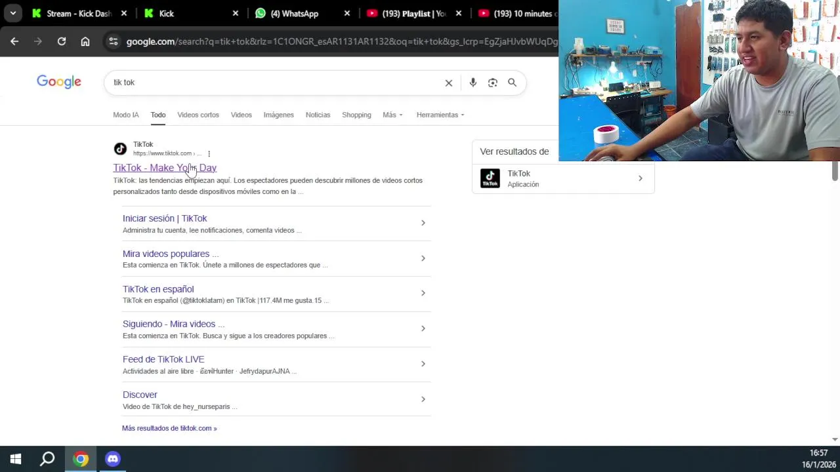
Task: Click the browser address bar URL
Action: (341, 41)
